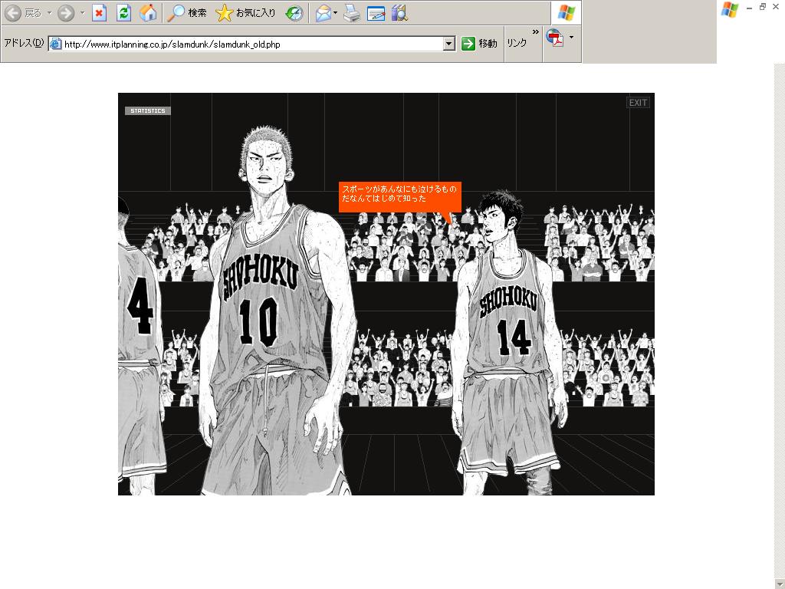Viewport: 785px width, 589px height.
Task: Expand the links chevron overflow
Action: pos(536,32)
